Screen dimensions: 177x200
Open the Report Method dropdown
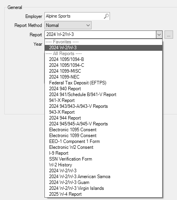68,25
